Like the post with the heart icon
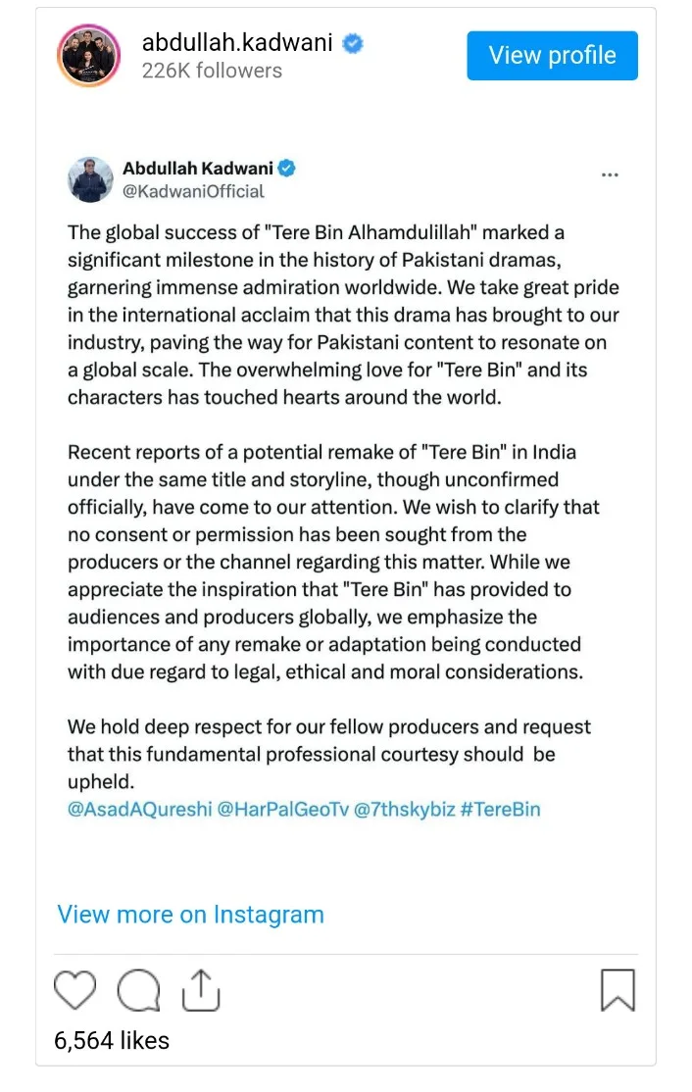The width and height of the screenshot is (692, 1092). 74,990
